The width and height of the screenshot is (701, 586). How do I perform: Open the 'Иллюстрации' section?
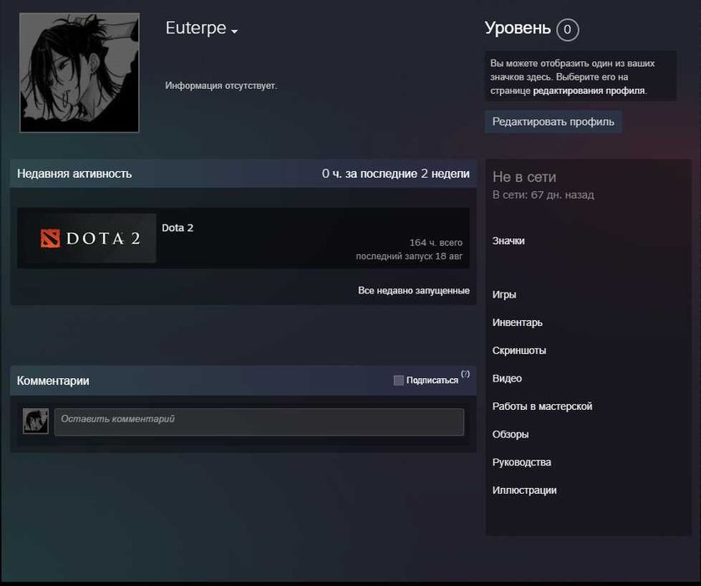click(524, 490)
